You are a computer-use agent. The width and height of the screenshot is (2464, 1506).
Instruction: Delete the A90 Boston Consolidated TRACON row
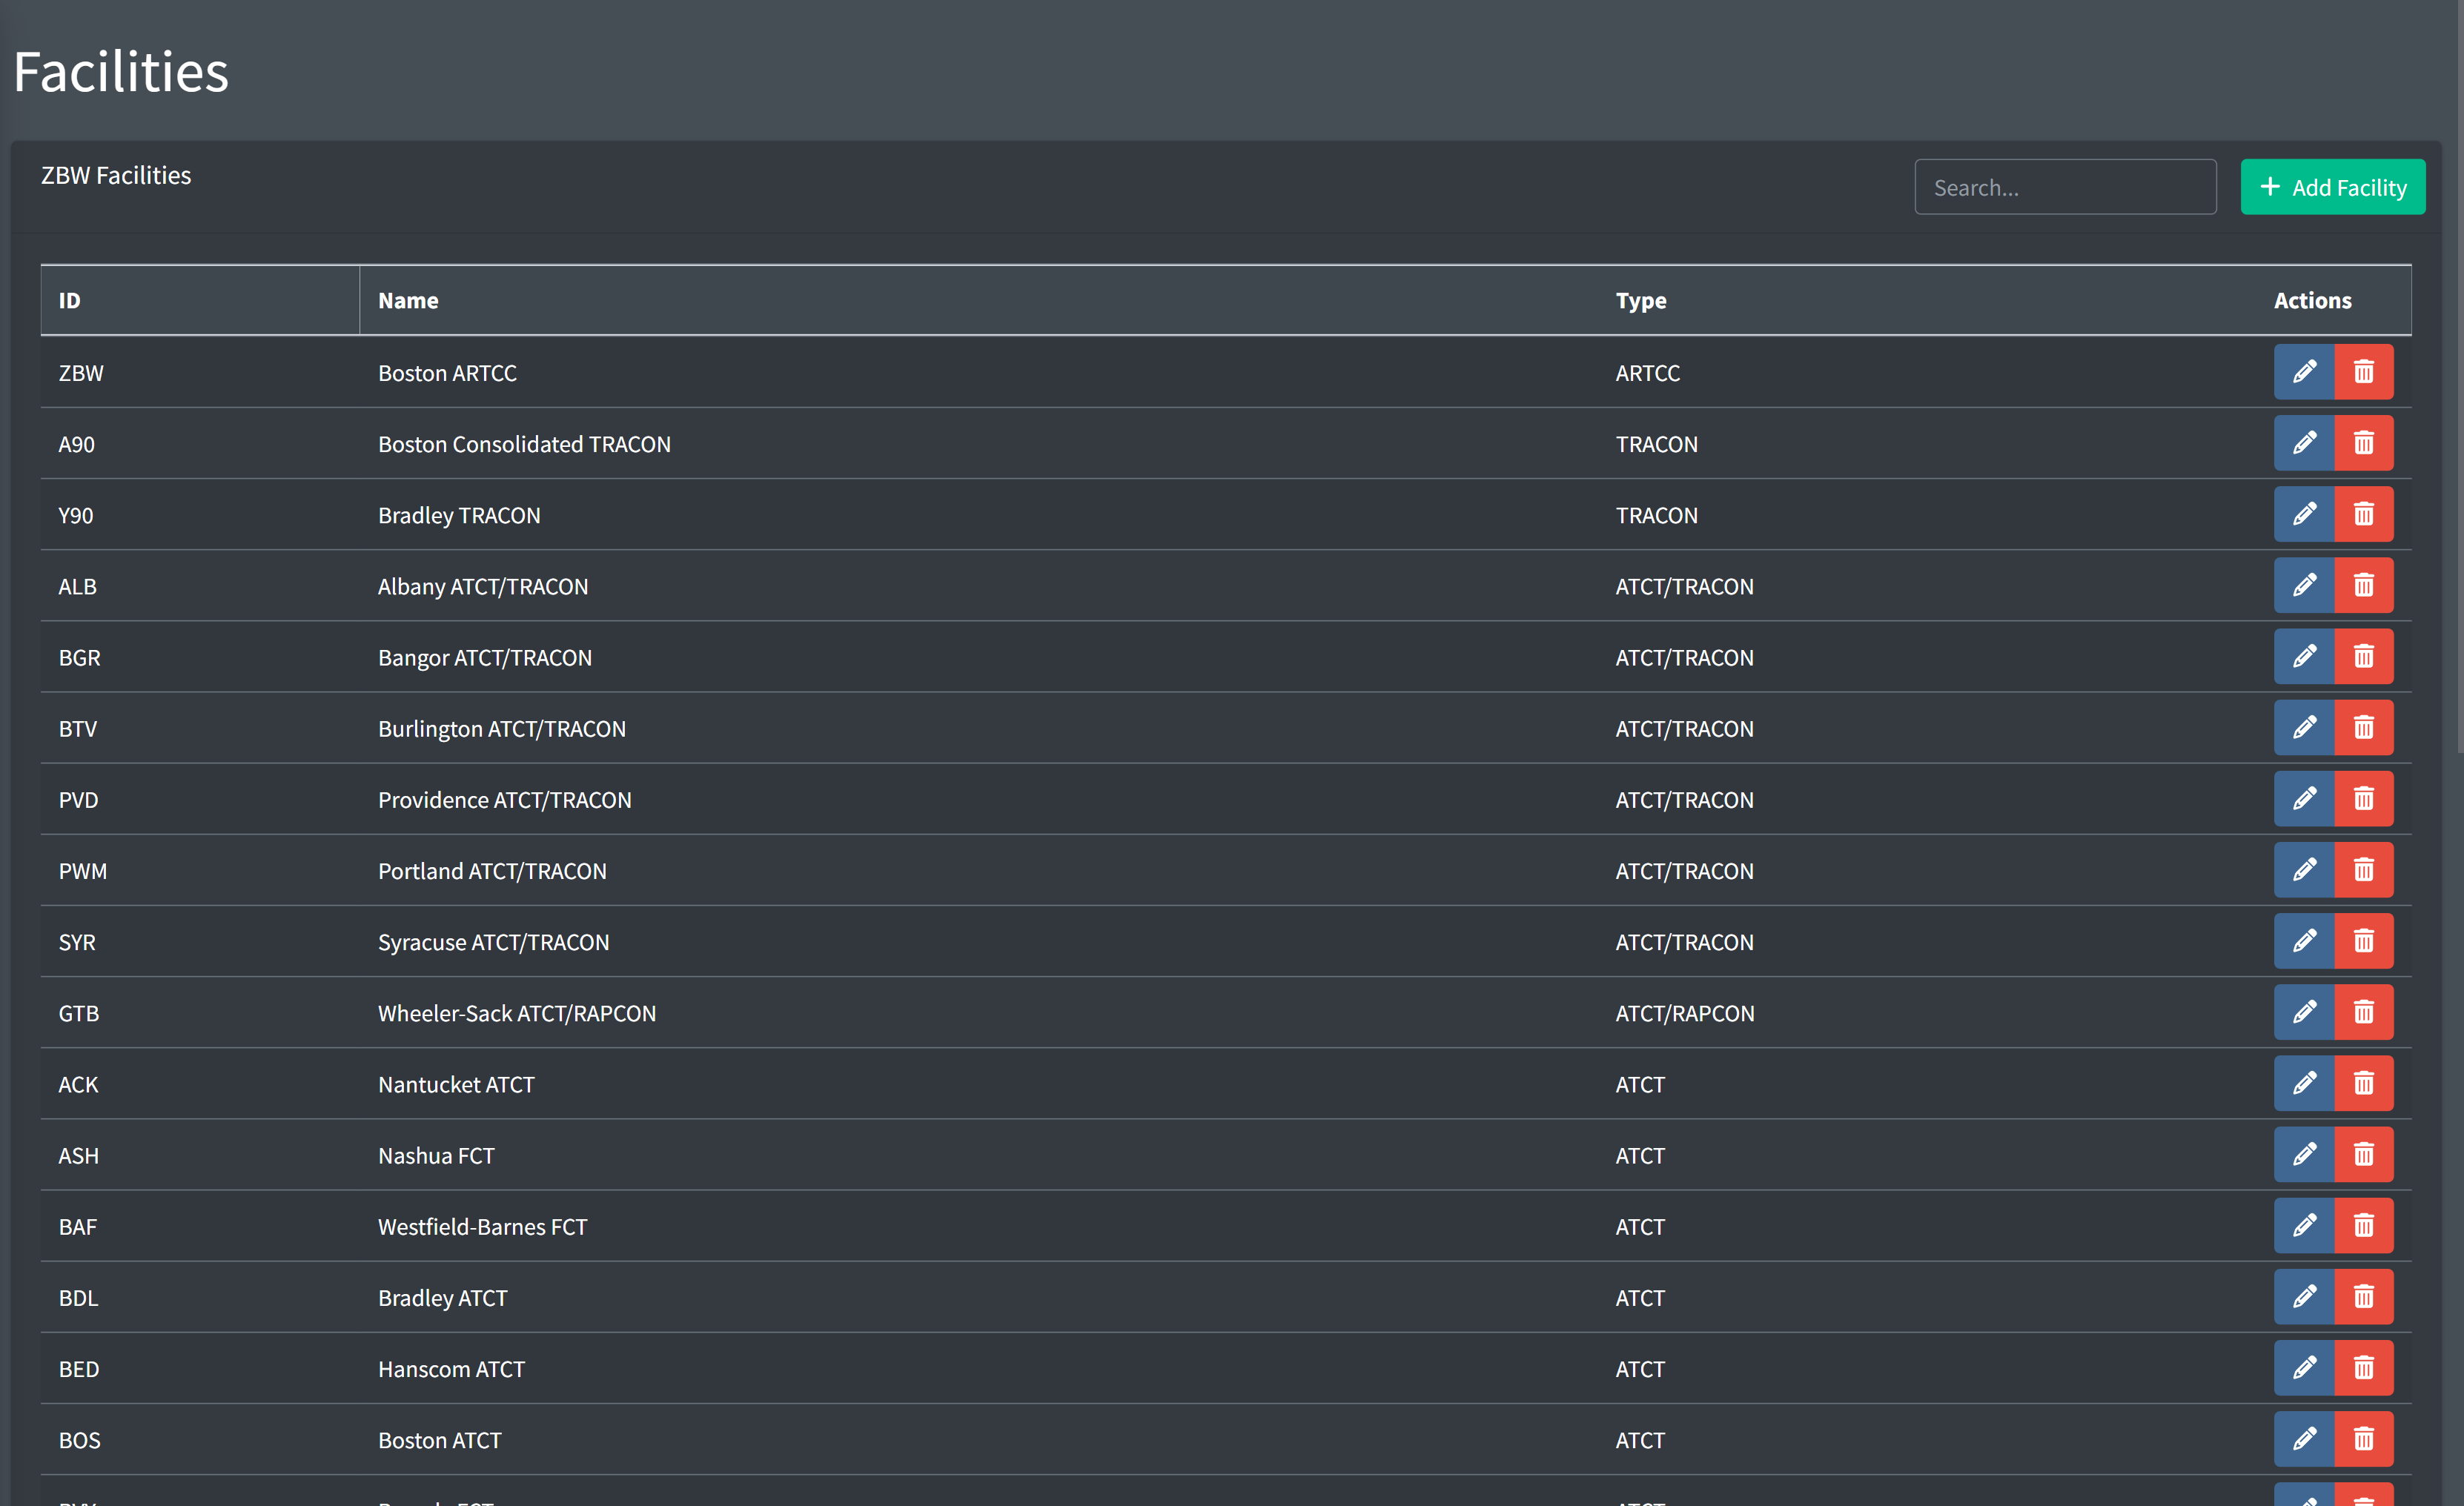pyautogui.click(x=2364, y=443)
